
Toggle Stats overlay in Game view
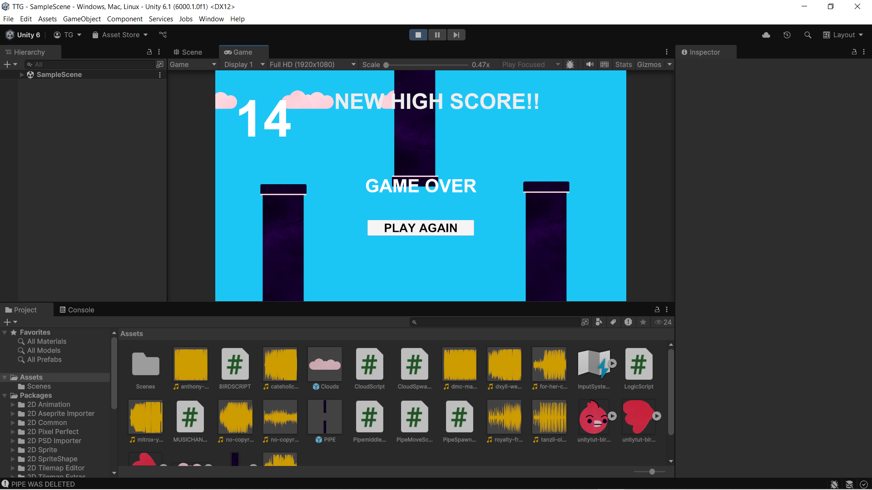click(623, 64)
